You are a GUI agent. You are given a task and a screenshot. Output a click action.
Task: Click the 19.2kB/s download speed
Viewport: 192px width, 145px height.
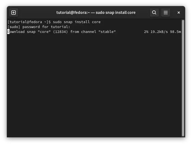click(x=159, y=32)
